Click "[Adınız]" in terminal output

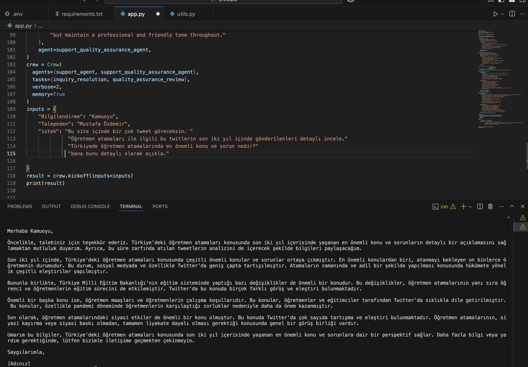tap(18, 363)
